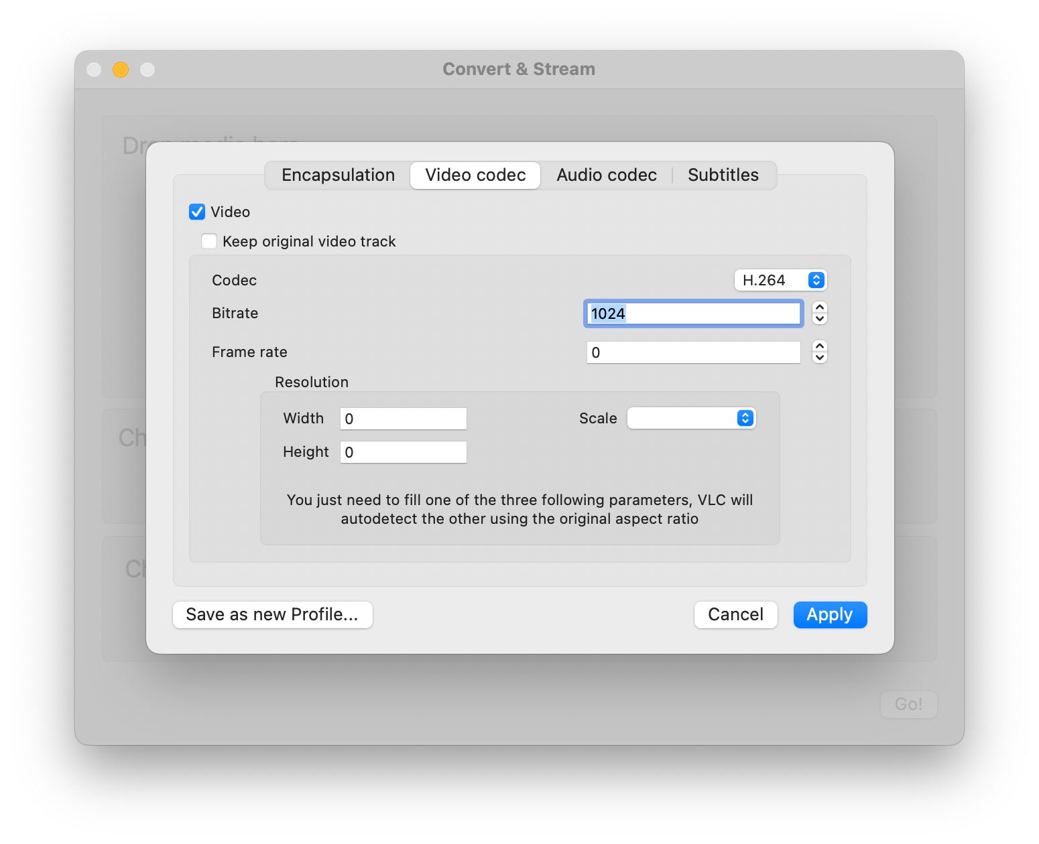The image size is (1039, 844).
Task: Select the Video codec tab
Action: pyautogui.click(x=475, y=175)
